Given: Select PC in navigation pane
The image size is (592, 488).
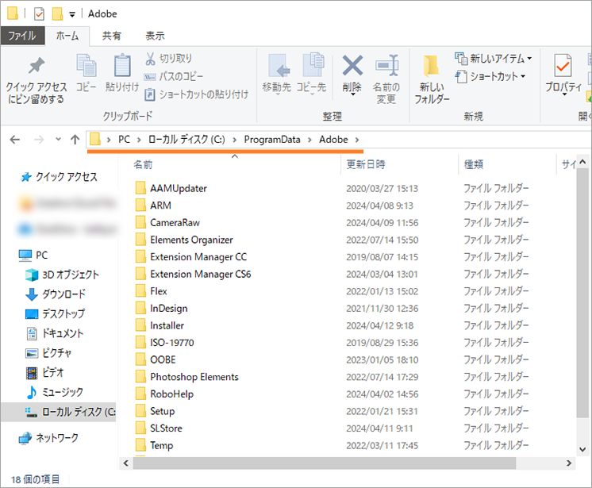Looking at the screenshot, I should 33,256.
